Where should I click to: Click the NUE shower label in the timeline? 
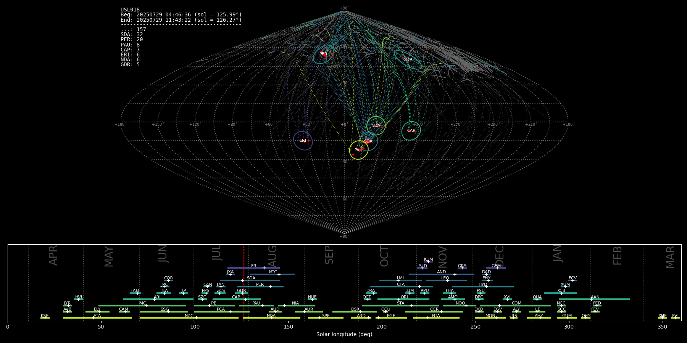click(x=313, y=297)
